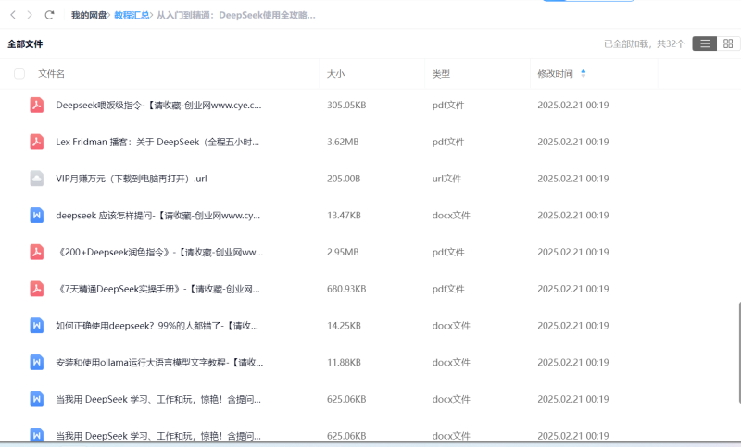Viewport: 741px width, 447px height.
Task: Click the 11.88KB size cell
Action: click(x=344, y=363)
